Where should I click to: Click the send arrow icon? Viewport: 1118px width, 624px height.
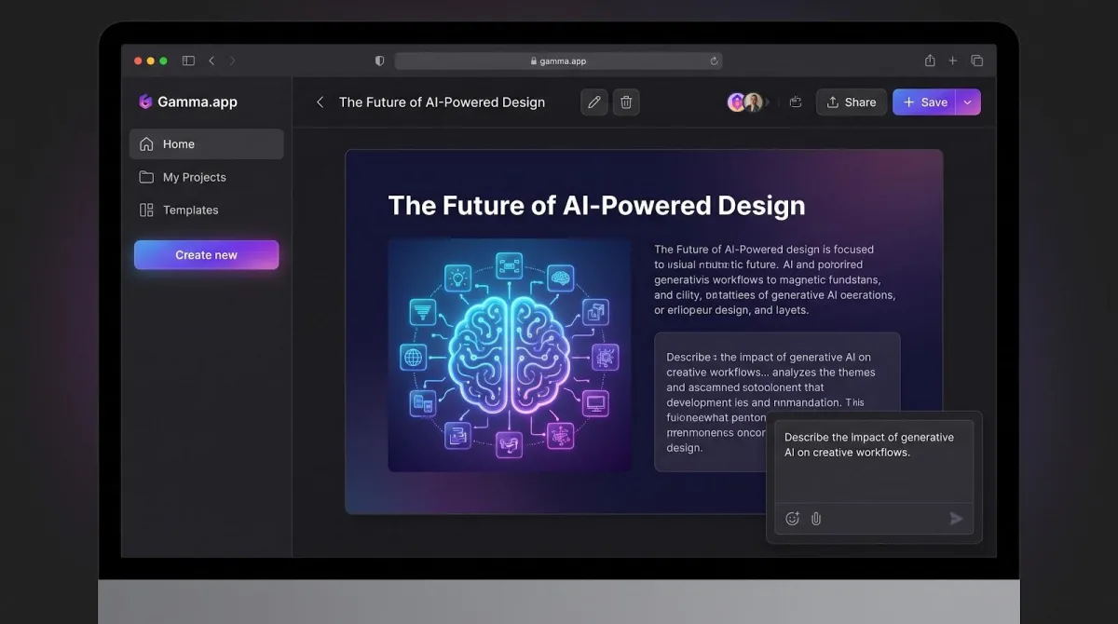[956, 519]
